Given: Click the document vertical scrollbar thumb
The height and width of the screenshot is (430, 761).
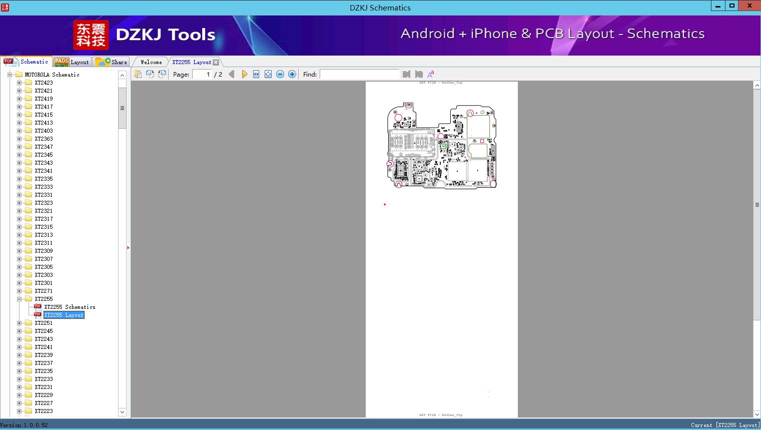Looking at the screenshot, I should 757,205.
